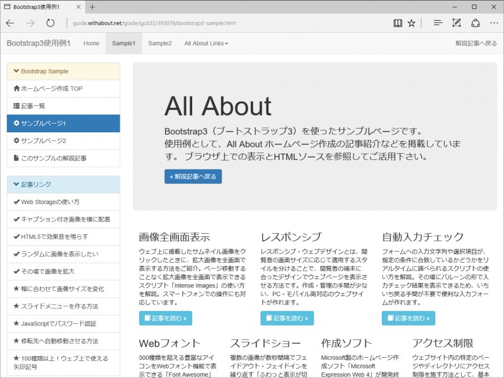Open Edge's More options ellipsis icon
The image size is (504, 378).
pos(495,23)
